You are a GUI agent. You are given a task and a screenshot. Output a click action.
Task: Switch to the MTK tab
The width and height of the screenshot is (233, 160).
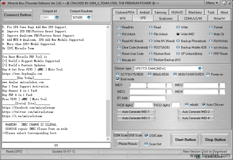123,19
